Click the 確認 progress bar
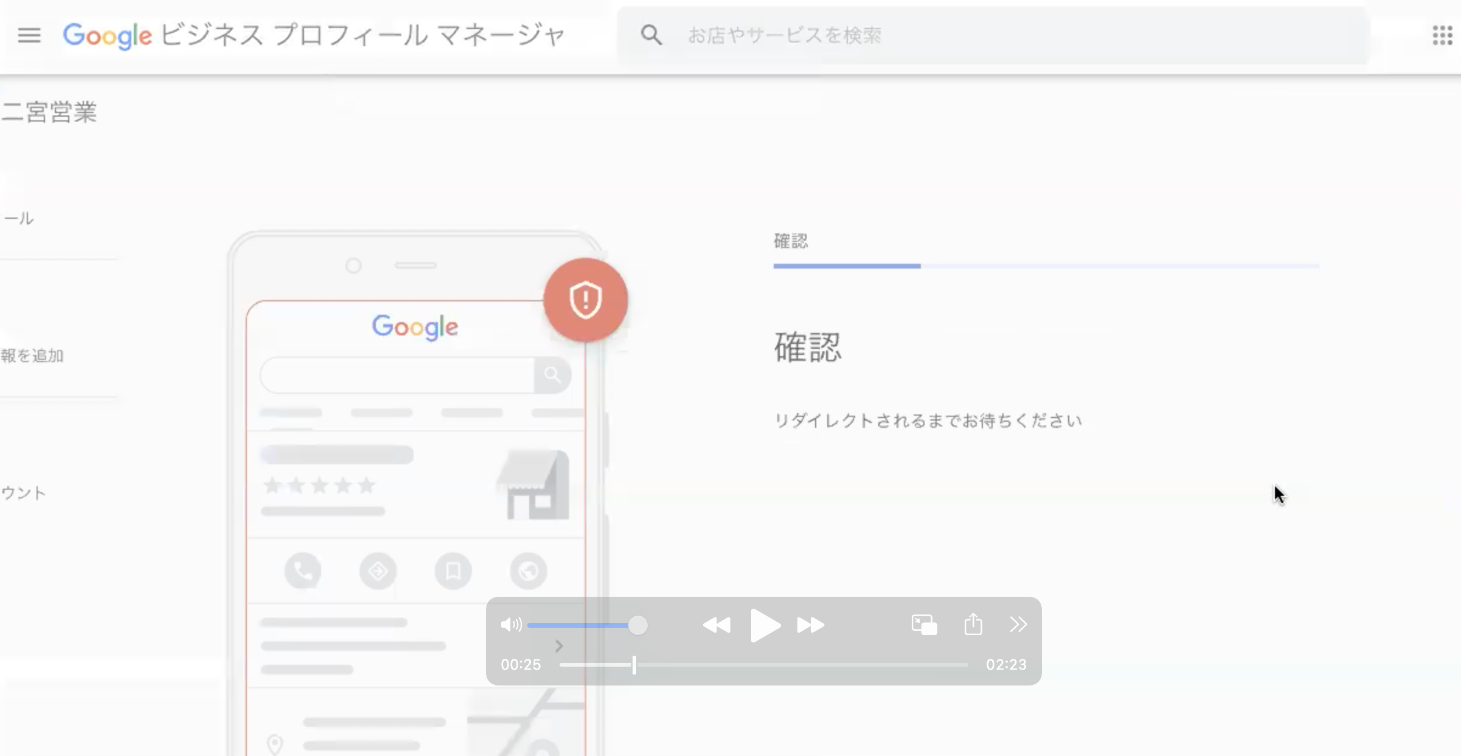 [x=1046, y=266]
